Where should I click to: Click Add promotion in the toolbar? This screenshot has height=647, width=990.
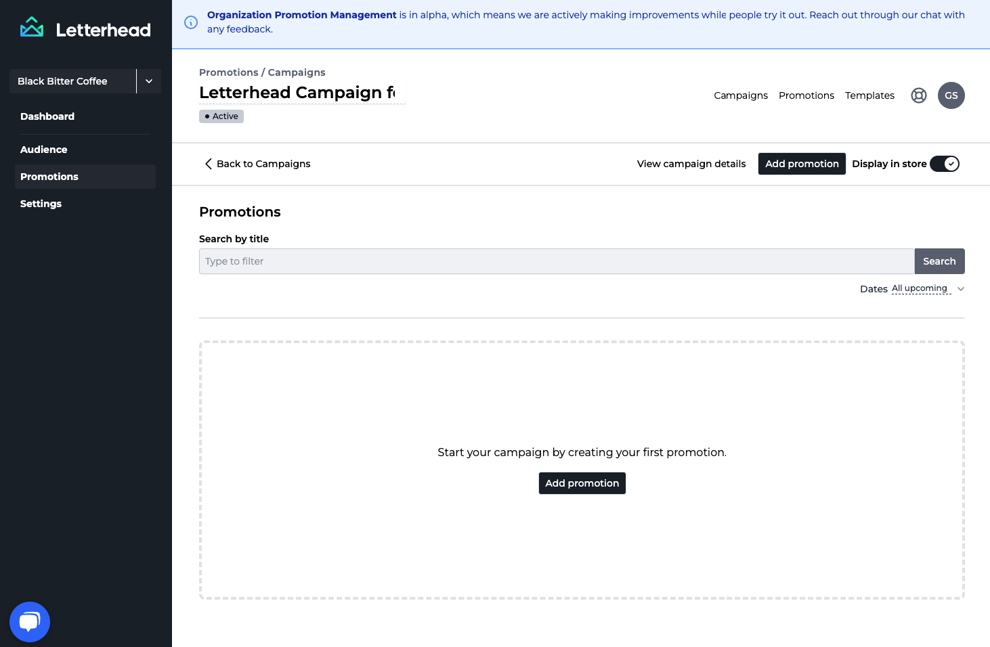(802, 164)
